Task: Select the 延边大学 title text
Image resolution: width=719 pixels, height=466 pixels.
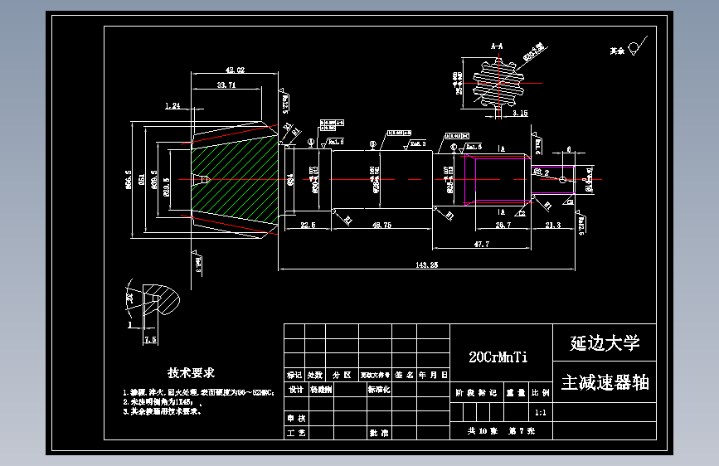Action: [x=605, y=342]
